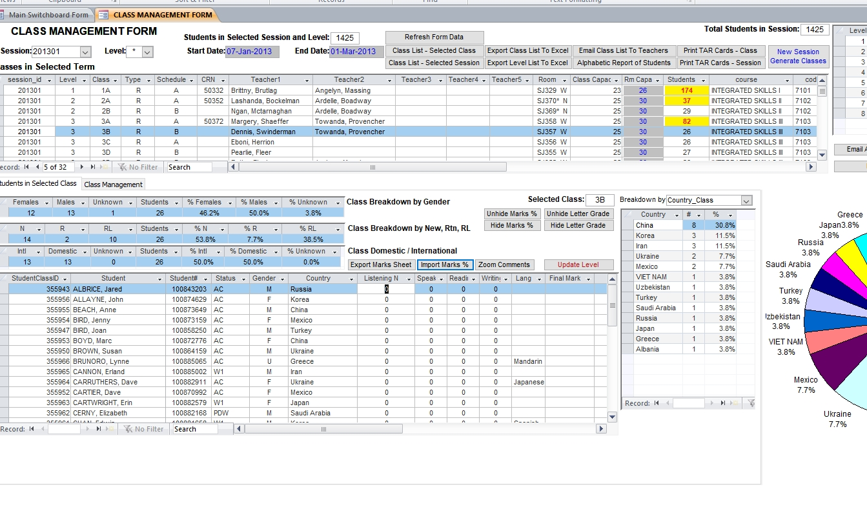Switch to Class Management subtab
Screen dimensions: 867x518
[114, 184]
